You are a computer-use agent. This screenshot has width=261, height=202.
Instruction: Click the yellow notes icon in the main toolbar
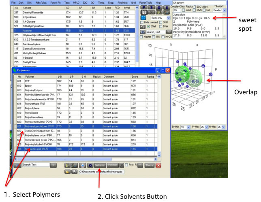pyautogui.click(x=159, y=12)
